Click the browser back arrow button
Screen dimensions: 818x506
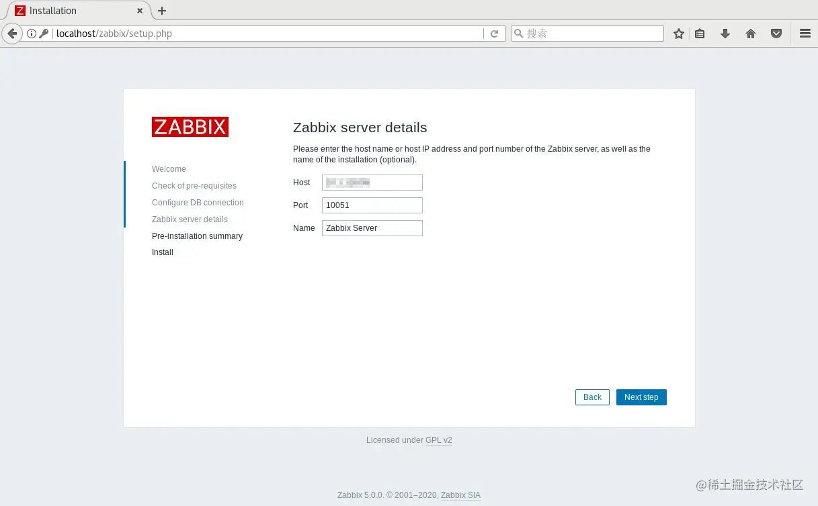click(x=12, y=34)
